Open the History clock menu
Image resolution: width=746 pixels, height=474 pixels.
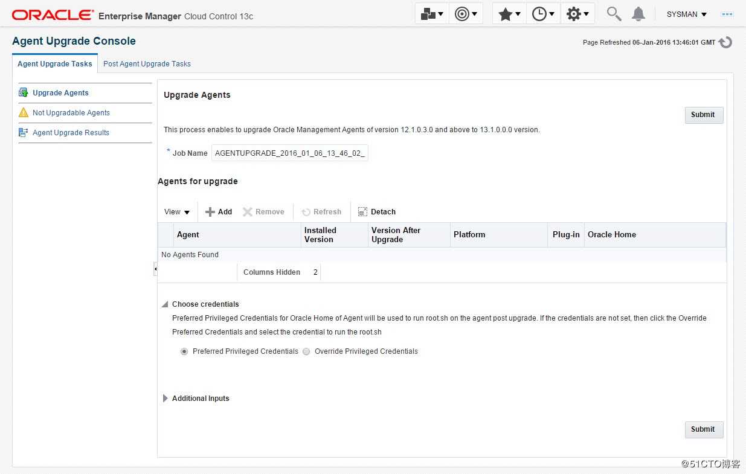[x=543, y=14]
